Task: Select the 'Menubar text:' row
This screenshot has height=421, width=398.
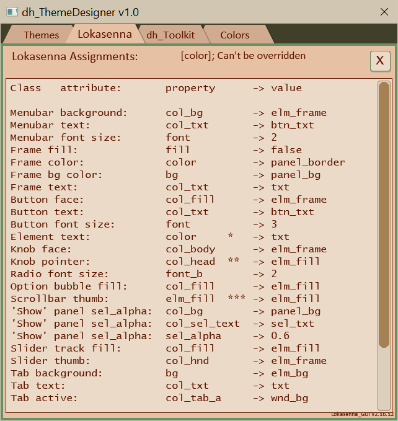Action: 162,125
